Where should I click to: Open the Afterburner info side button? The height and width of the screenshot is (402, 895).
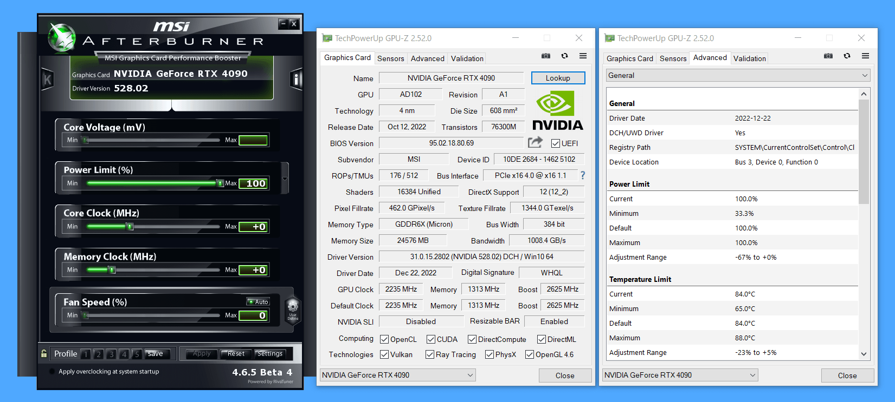296,80
